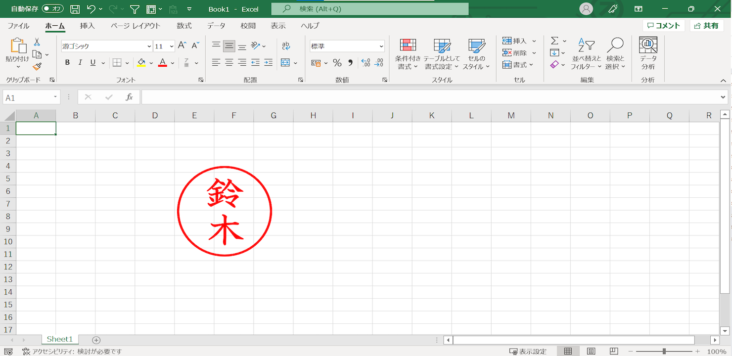Apply red font color swatch
This screenshot has width=732, height=356.
point(162,62)
